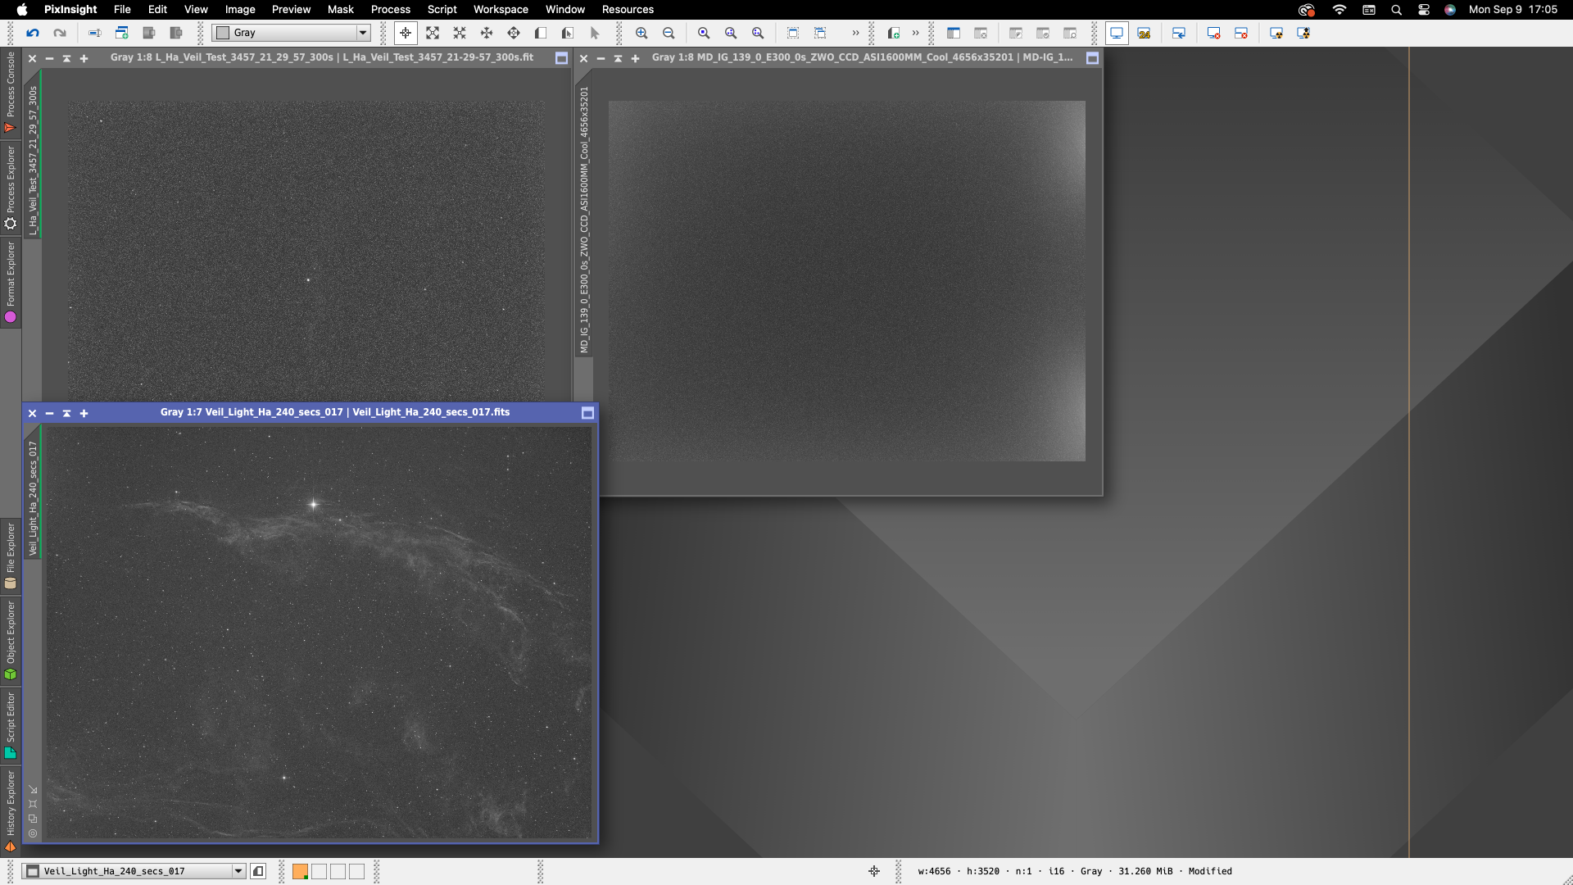Open the Veil_Light_Ha_240_secs_017 view selector dropdown

(134, 871)
